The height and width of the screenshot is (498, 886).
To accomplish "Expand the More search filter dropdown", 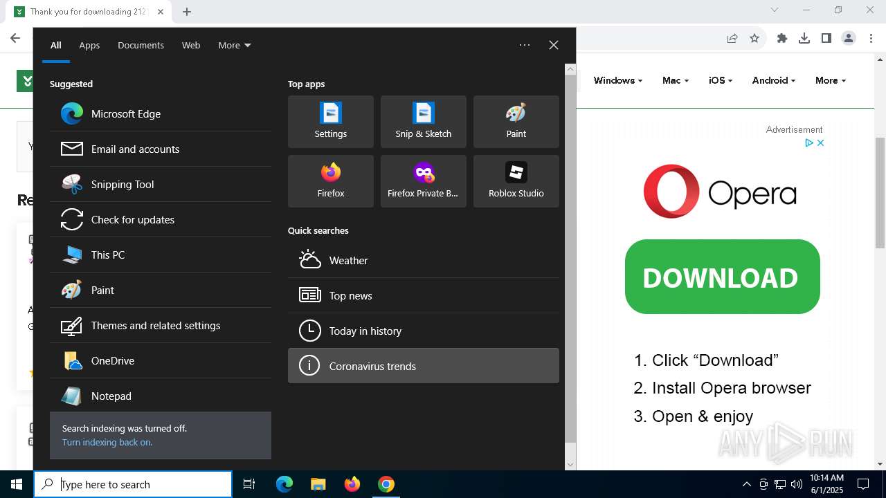I will coord(235,45).
